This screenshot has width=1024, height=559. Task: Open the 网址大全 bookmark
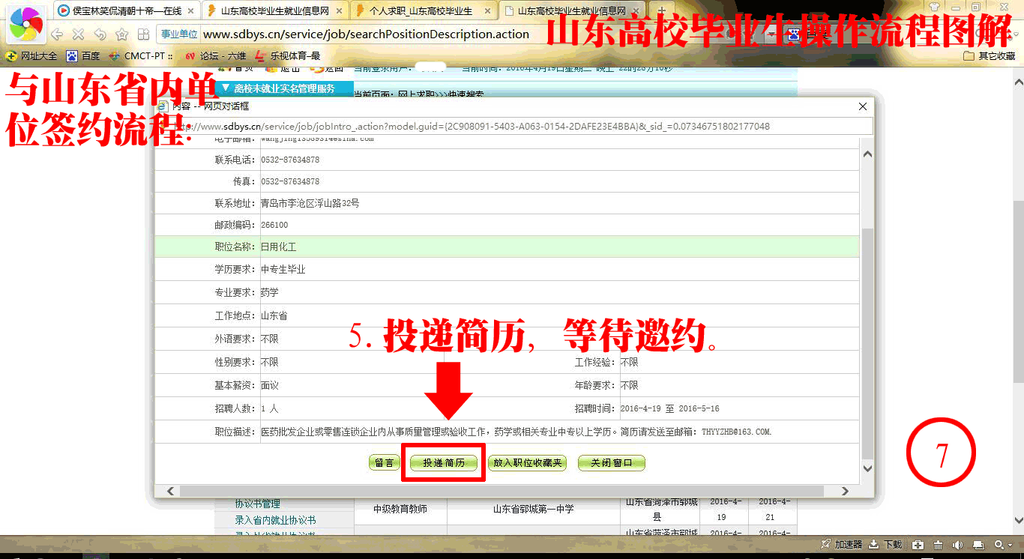(x=31, y=55)
